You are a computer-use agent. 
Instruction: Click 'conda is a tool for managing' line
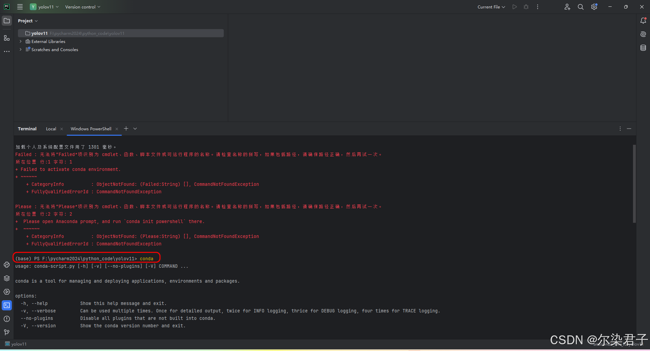pyautogui.click(x=127, y=281)
